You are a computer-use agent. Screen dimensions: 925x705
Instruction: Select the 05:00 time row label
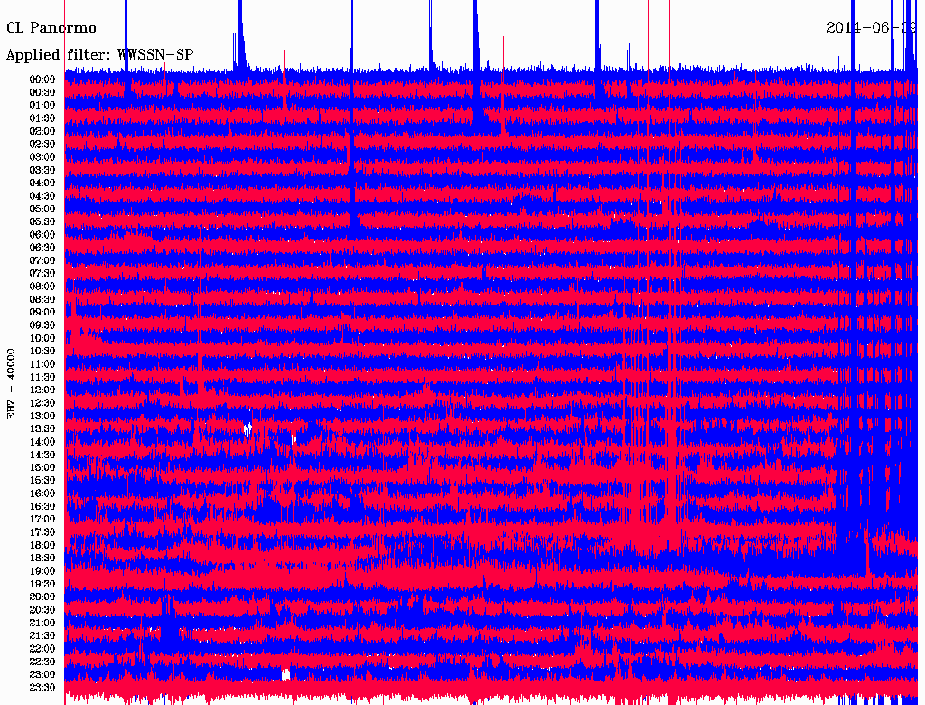pos(42,209)
